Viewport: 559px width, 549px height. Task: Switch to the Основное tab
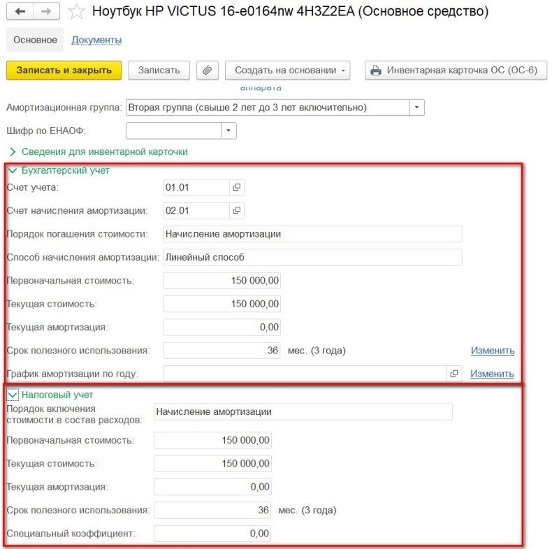(x=35, y=40)
